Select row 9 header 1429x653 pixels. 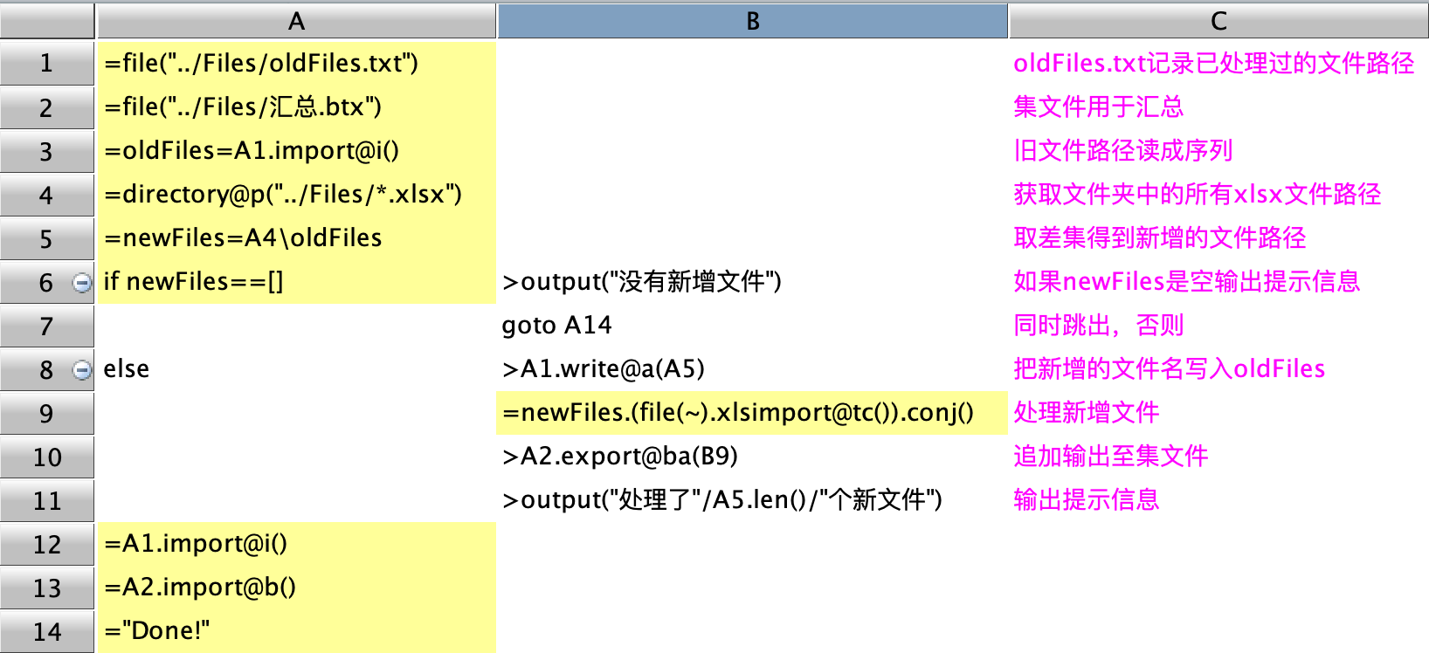[x=46, y=413]
